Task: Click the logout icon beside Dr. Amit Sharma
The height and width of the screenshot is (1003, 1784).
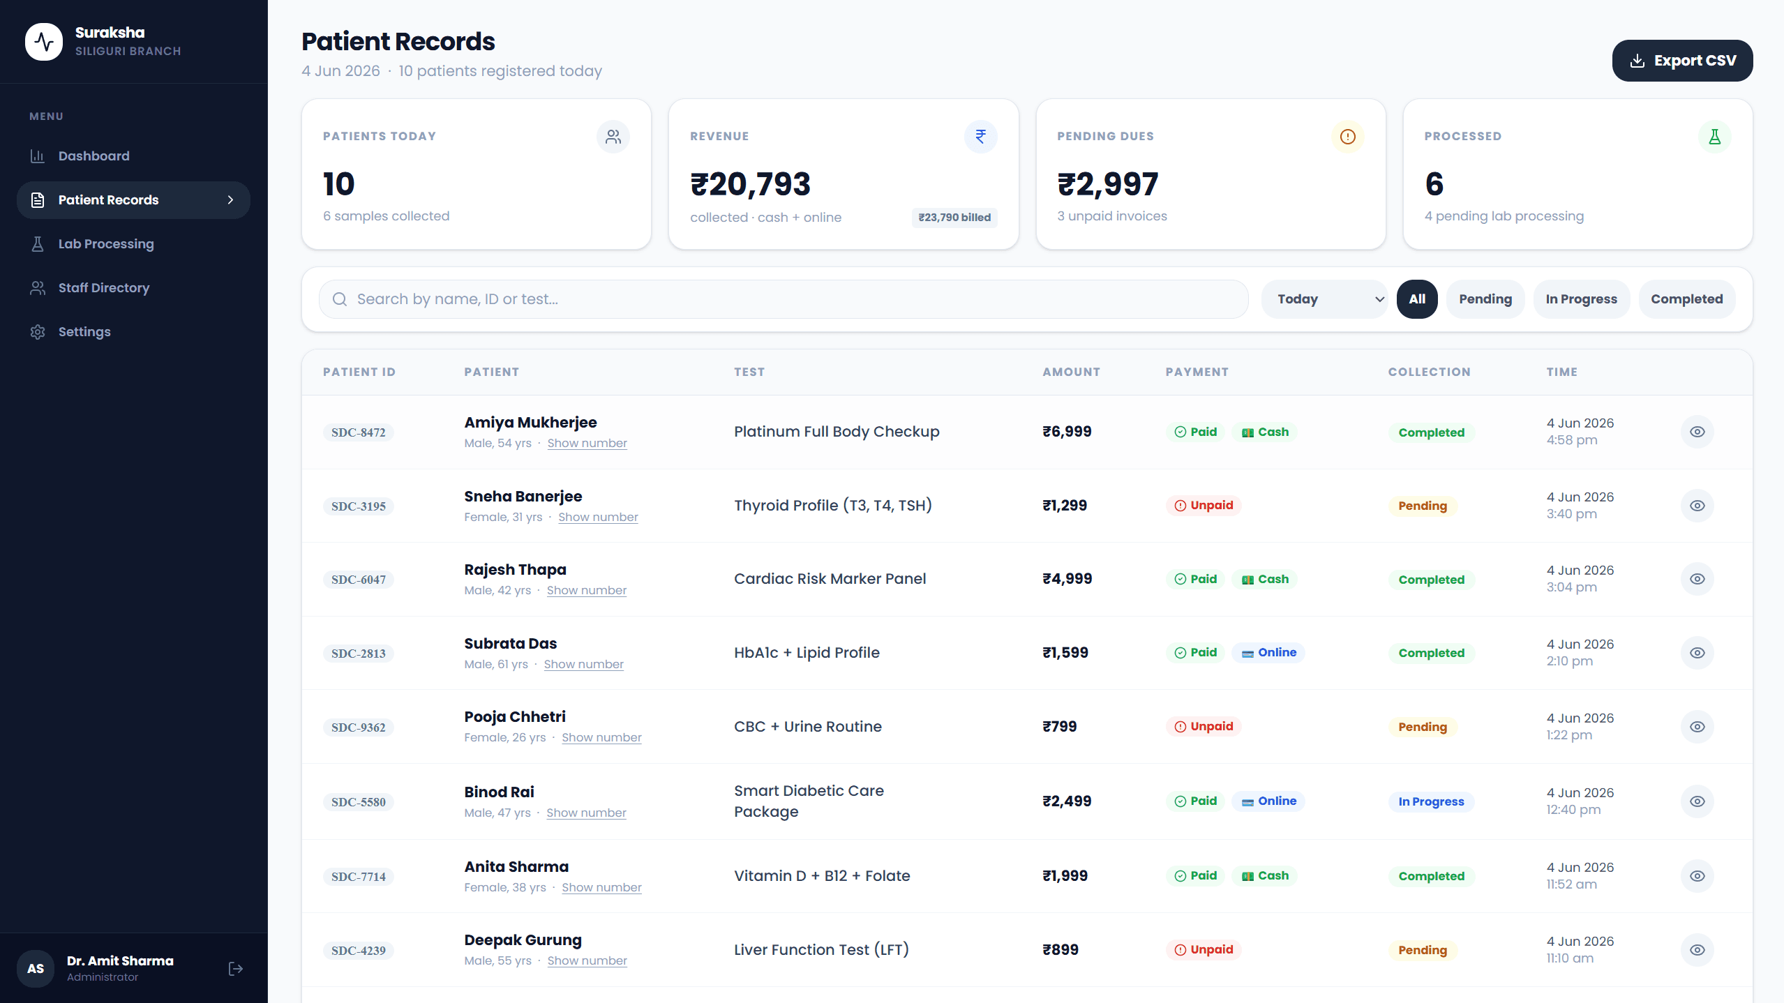Action: 236,969
